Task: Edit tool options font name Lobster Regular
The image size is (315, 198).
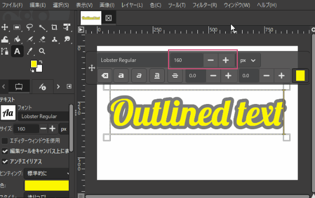Action: (x=44, y=117)
